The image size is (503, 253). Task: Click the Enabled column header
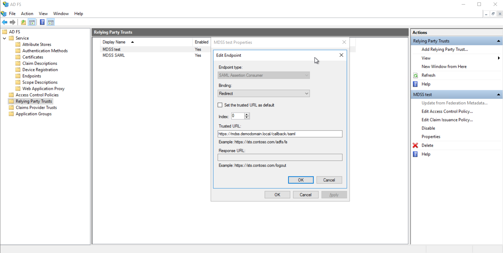pos(201,42)
